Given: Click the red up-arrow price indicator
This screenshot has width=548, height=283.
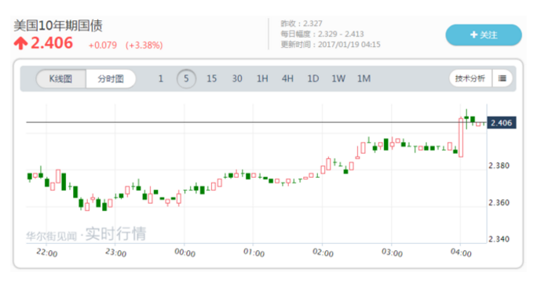Looking at the screenshot, I should point(20,44).
